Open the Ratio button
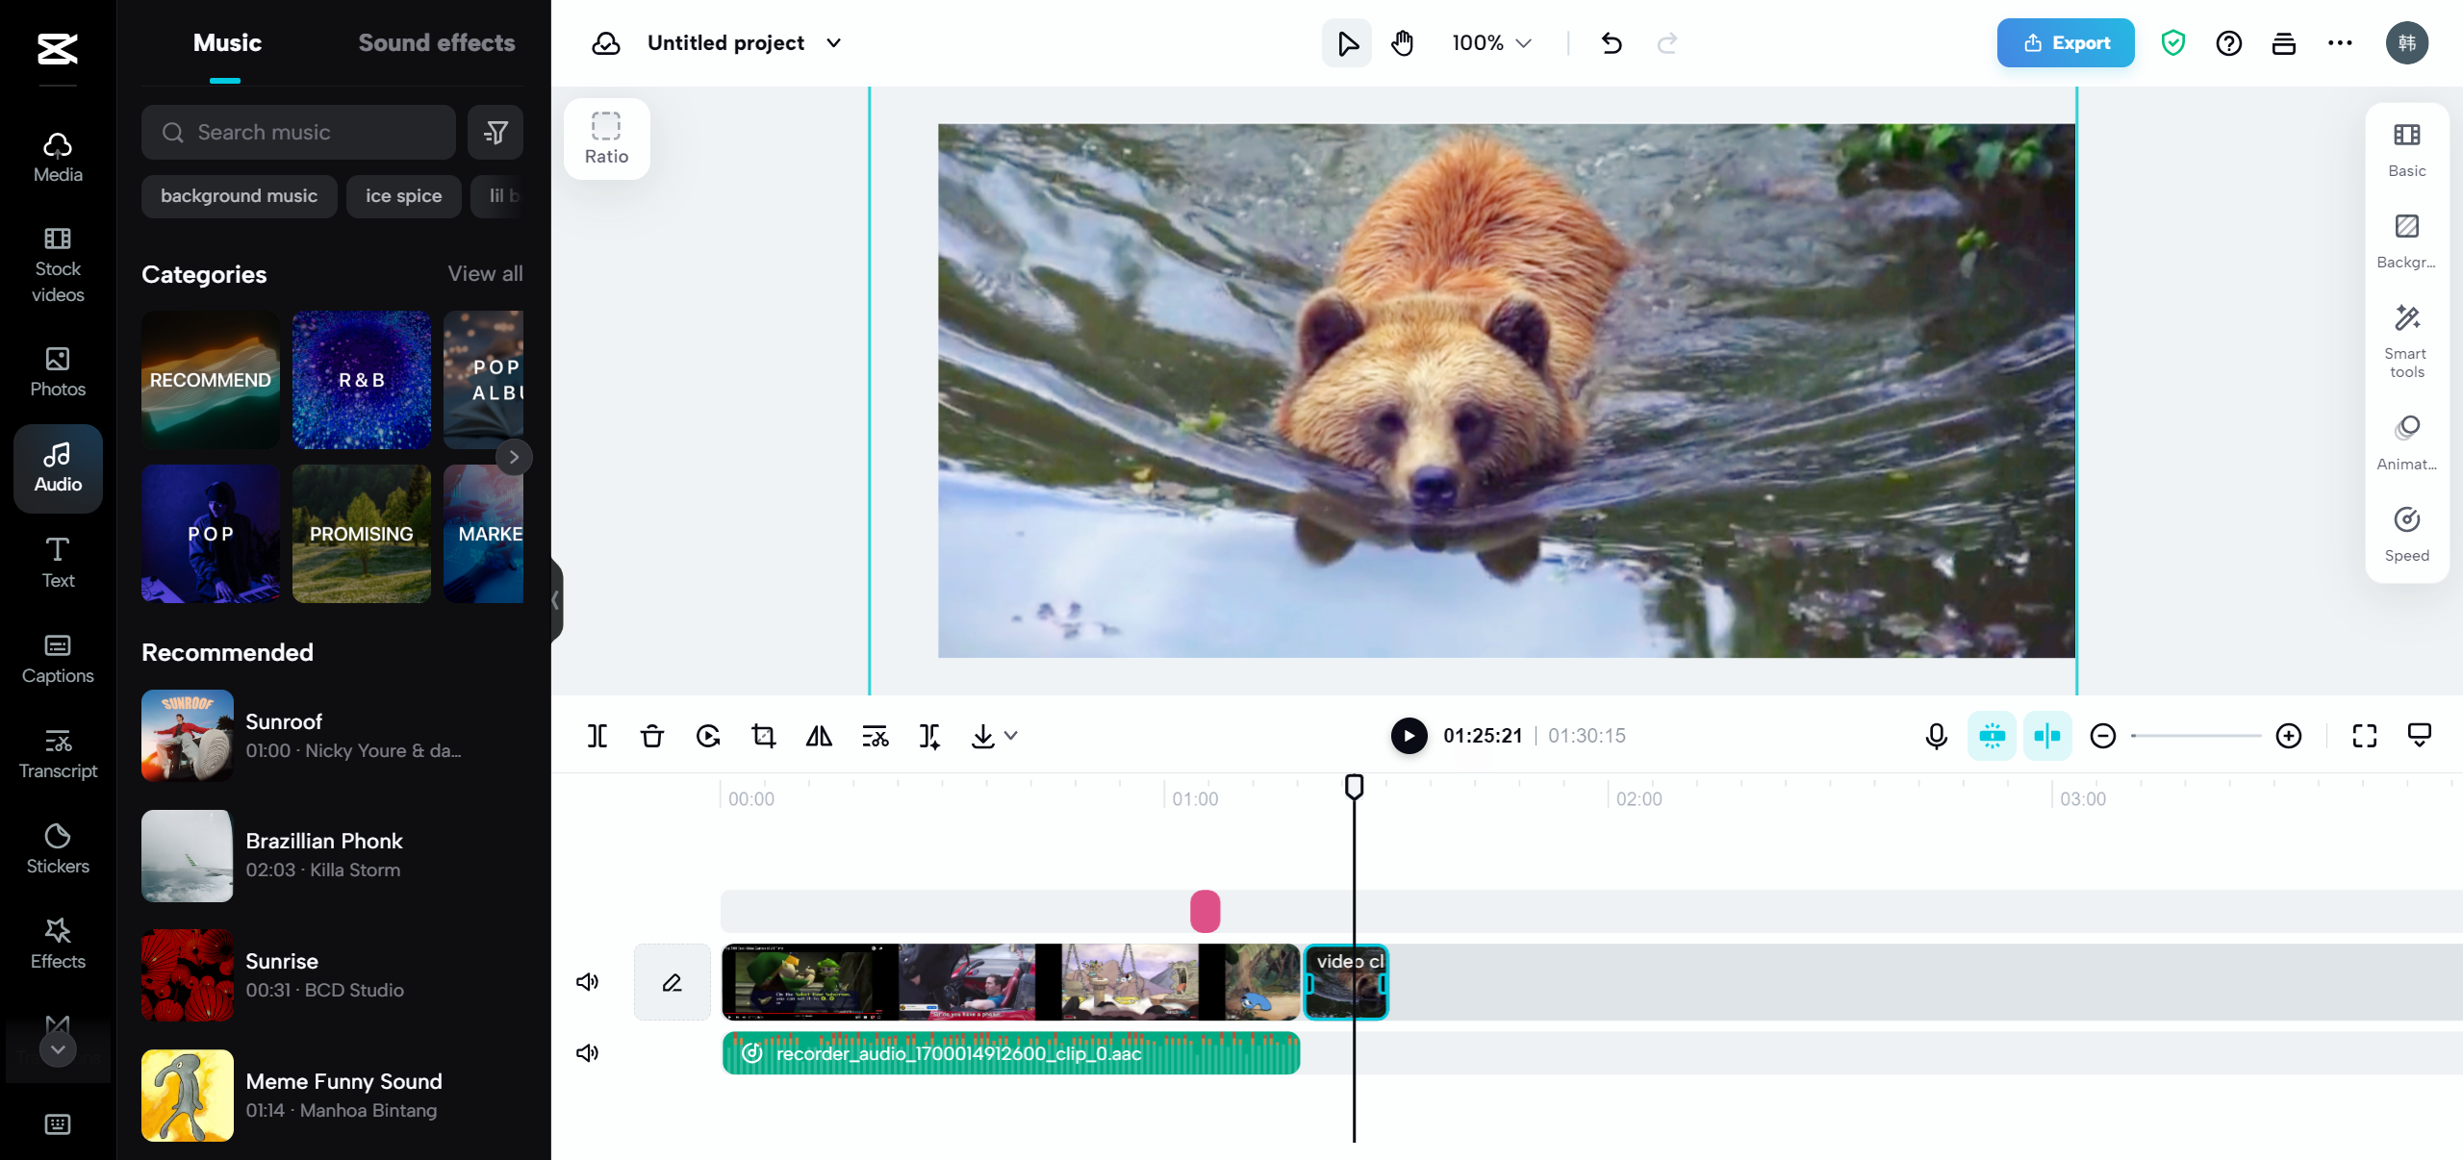 tap(606, 139)
